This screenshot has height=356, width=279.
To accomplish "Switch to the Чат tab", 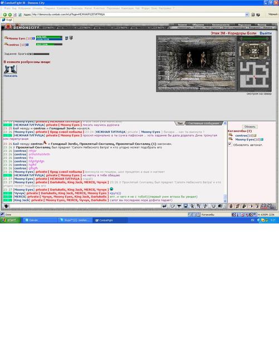I will tap(180, 123).
